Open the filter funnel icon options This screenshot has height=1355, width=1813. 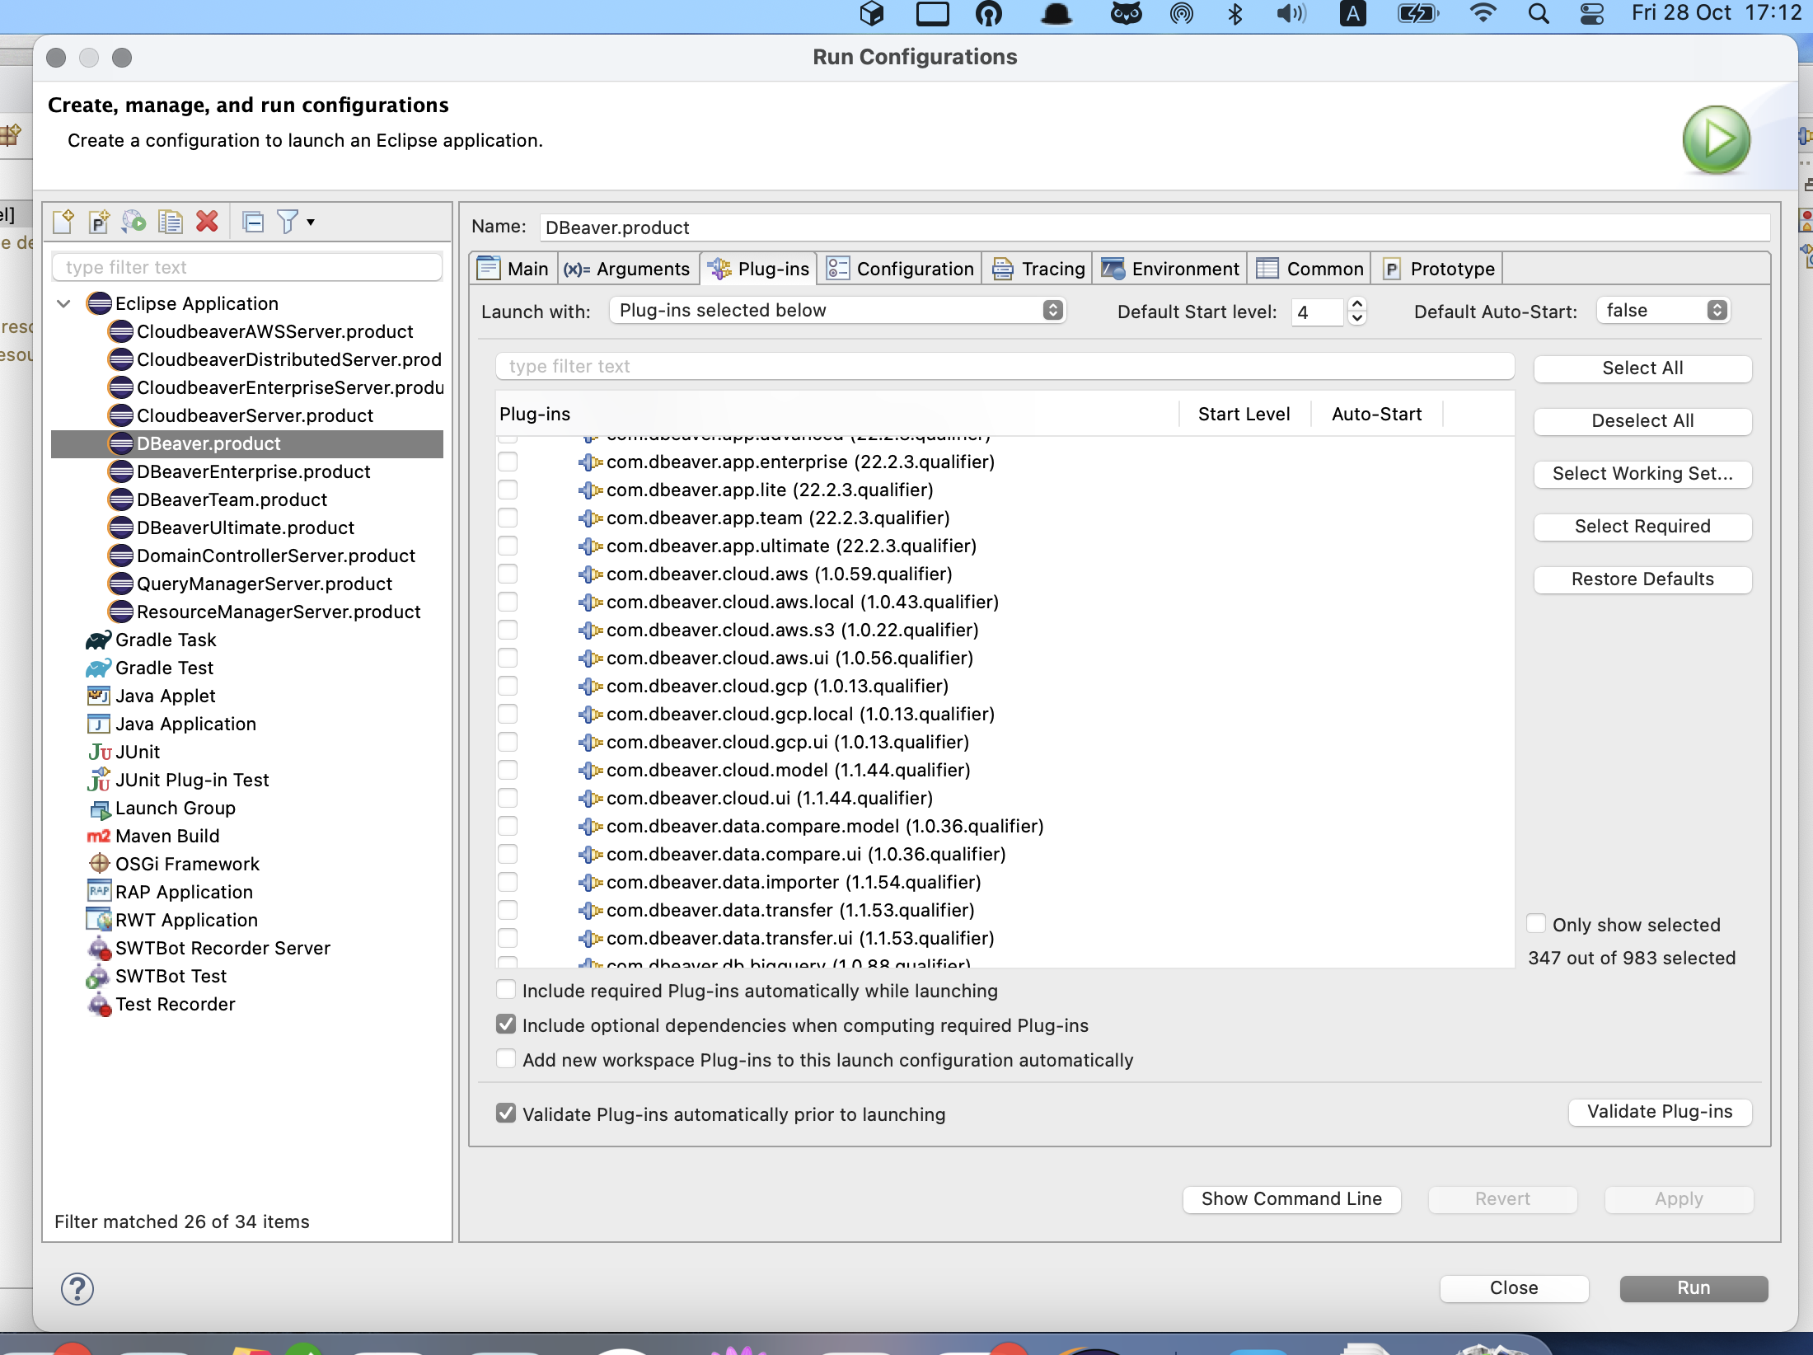tap(289, 221)
